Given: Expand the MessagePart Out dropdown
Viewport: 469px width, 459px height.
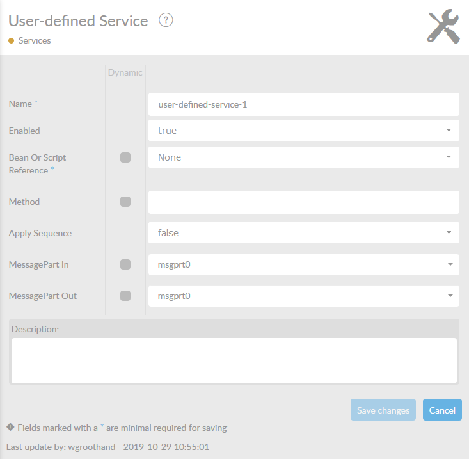Looking at the screenshot, I should 303,296.
